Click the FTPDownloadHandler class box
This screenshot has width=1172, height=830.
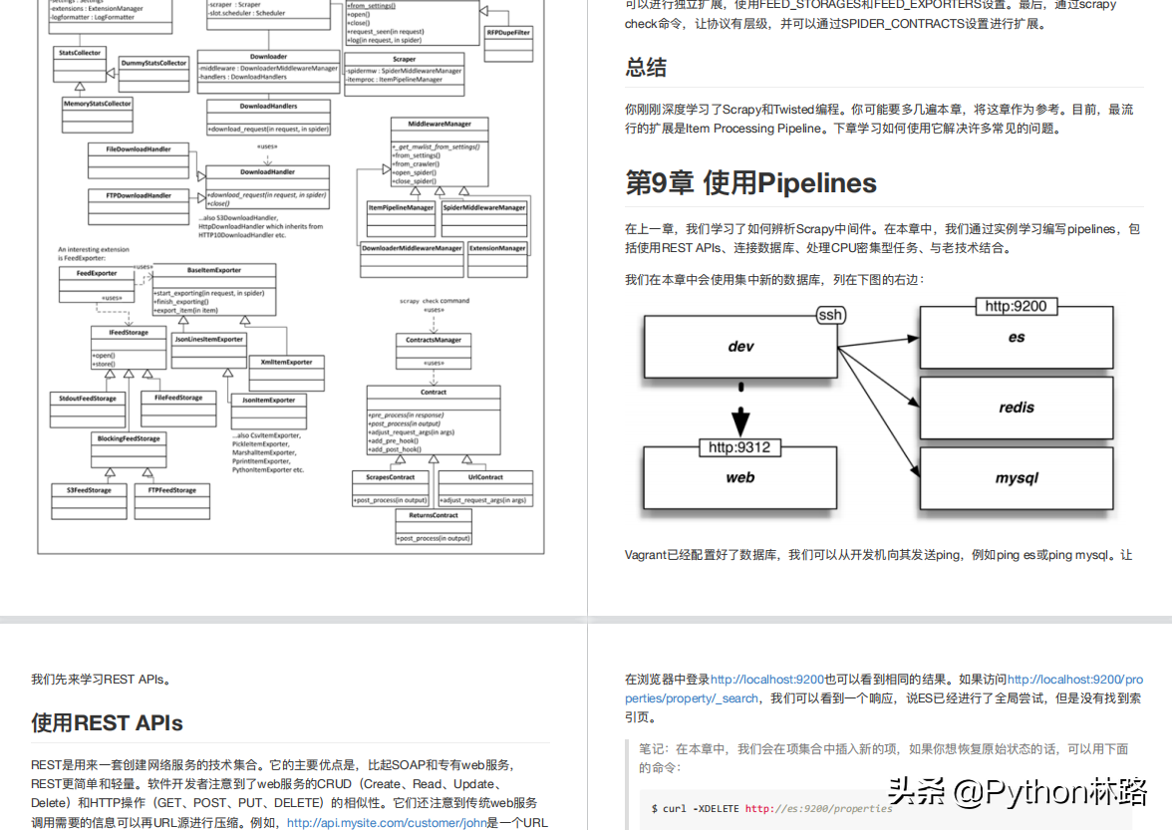pyautogui.click(x=139, y=207)
